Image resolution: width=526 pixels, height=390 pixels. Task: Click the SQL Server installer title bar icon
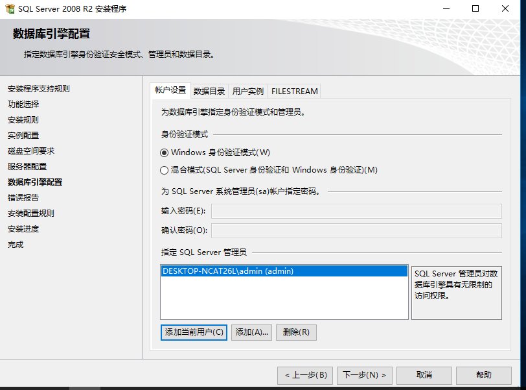pyautogui.click(x=10, y=9)
